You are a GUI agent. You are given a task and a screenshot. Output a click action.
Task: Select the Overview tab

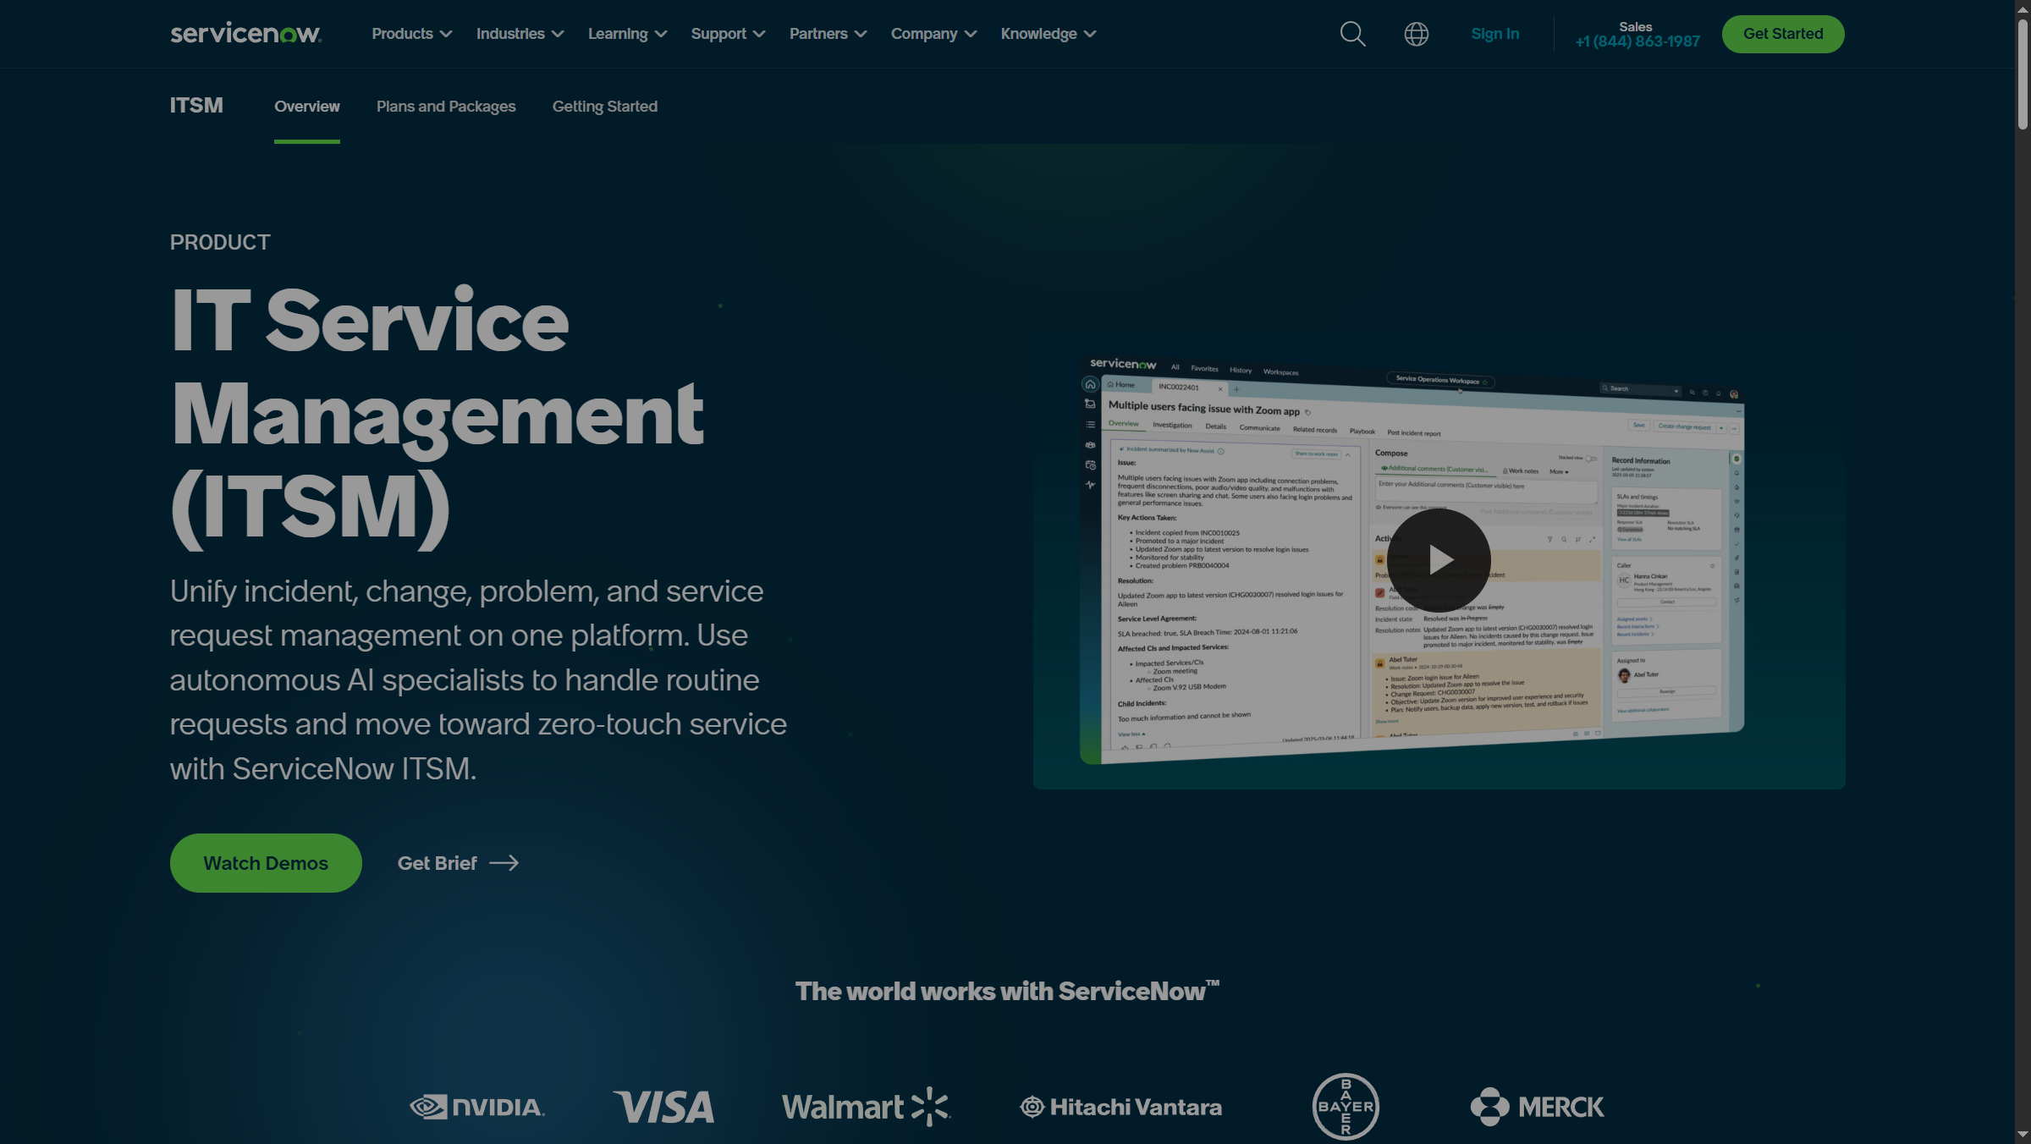click(307, 107)
